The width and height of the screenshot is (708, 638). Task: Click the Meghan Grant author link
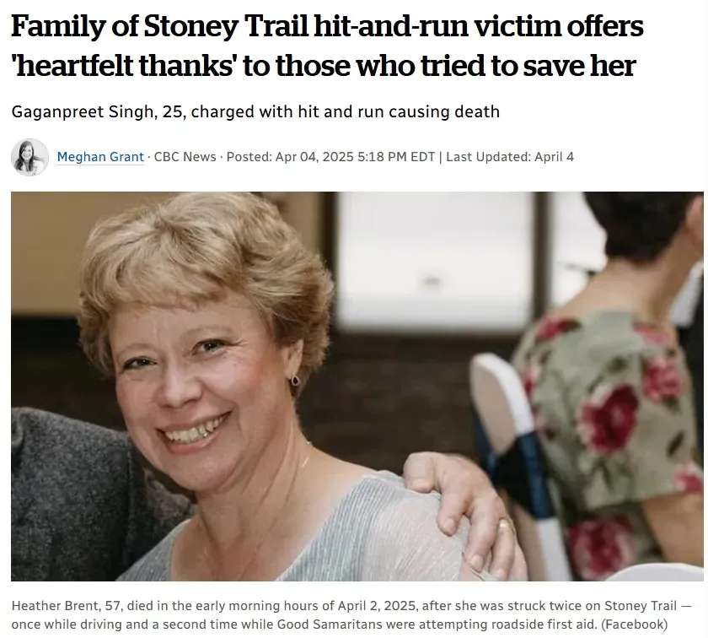pyautogui.click(x=100, y=157)
